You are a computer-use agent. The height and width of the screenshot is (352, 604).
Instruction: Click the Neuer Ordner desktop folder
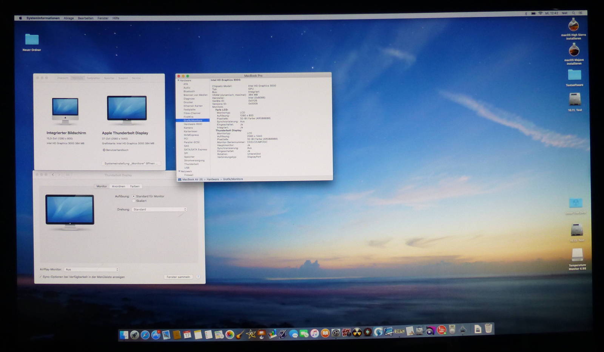tap(32, 39)
